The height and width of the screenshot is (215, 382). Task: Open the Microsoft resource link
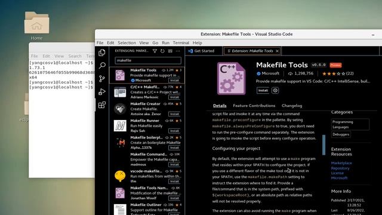pyautogui.click(x=339, y=178)
